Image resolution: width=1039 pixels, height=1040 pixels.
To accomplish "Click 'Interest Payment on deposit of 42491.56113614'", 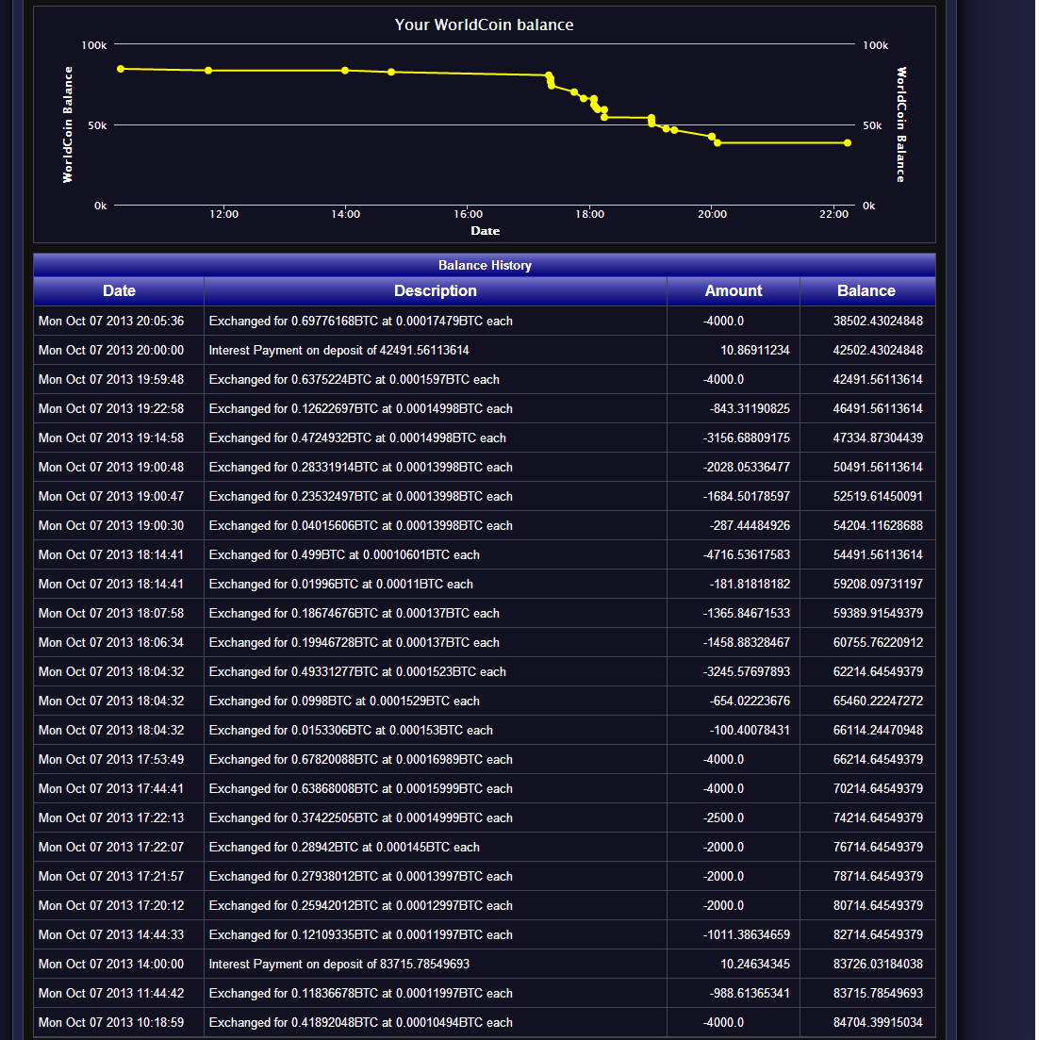I will [x=338, y=350].
